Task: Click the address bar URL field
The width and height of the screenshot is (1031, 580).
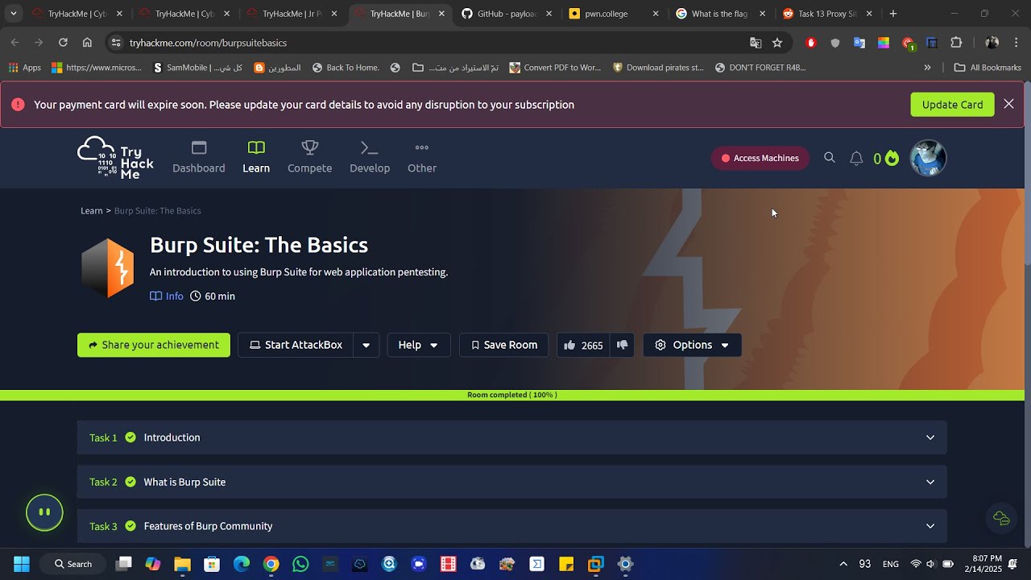Action: tap(435, 43)
